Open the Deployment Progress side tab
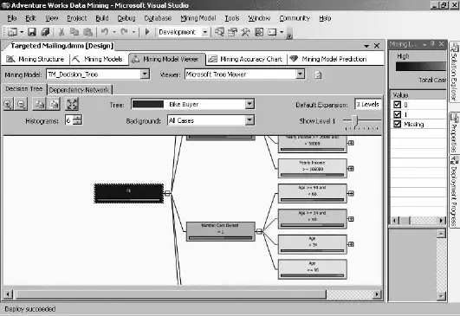Viewport: 460px width, 316px height. 454,190
